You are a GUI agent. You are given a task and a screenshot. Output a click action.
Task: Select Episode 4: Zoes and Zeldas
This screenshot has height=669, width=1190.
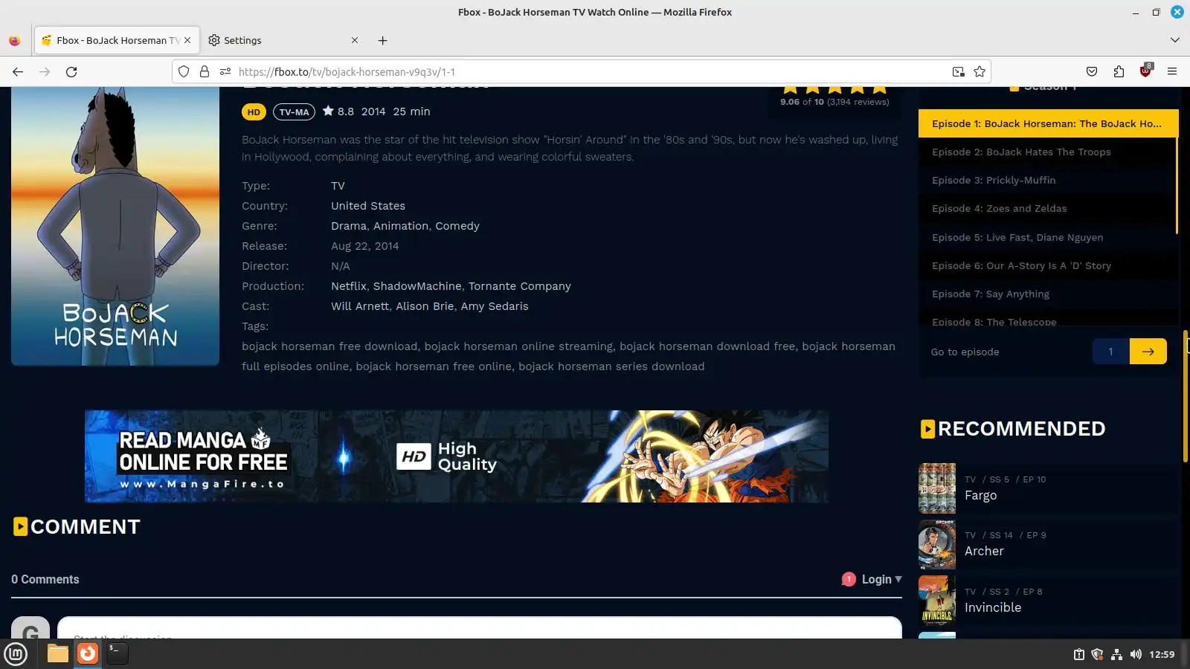point(1048,208)
